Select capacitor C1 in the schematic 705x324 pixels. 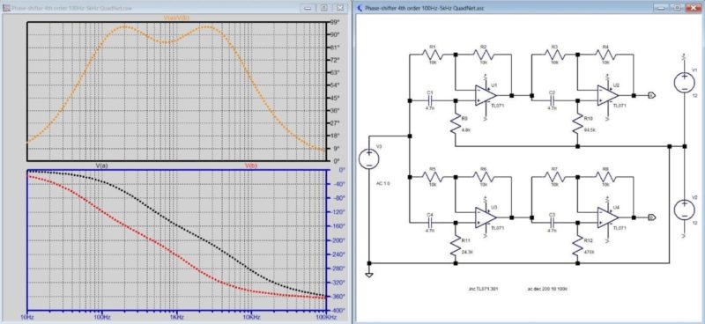click(x=430, y=100)
